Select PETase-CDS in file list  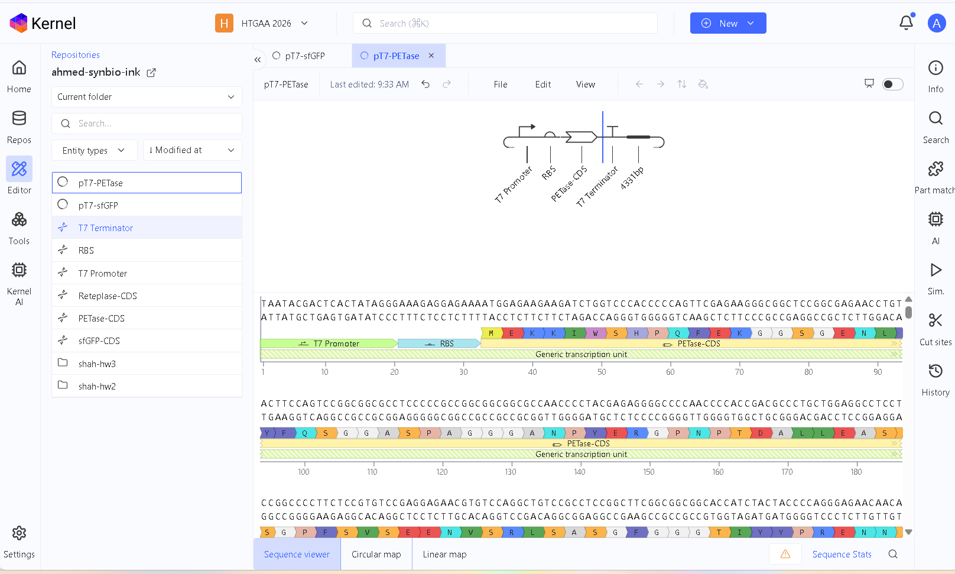pyautogui.click(x=147, y=318)
